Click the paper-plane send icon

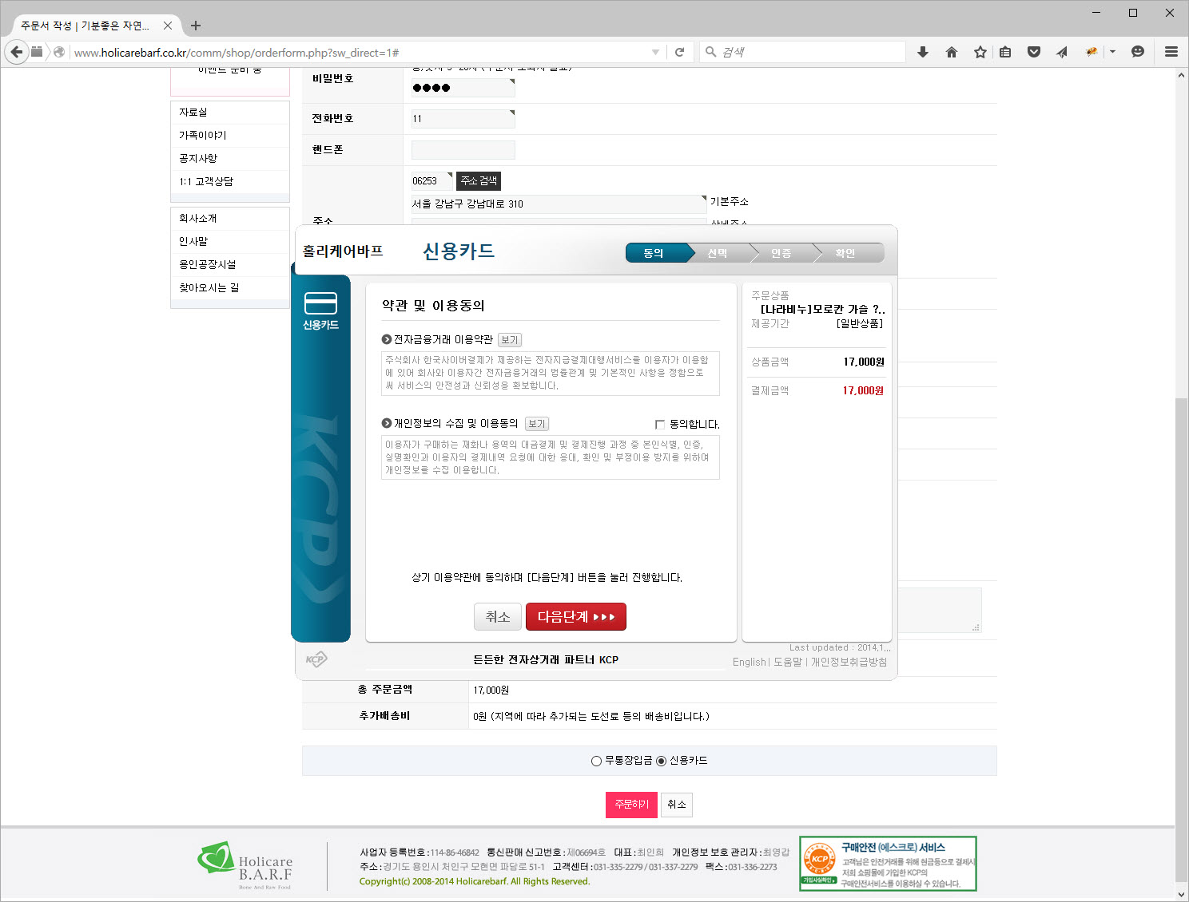pos(1062,52)
